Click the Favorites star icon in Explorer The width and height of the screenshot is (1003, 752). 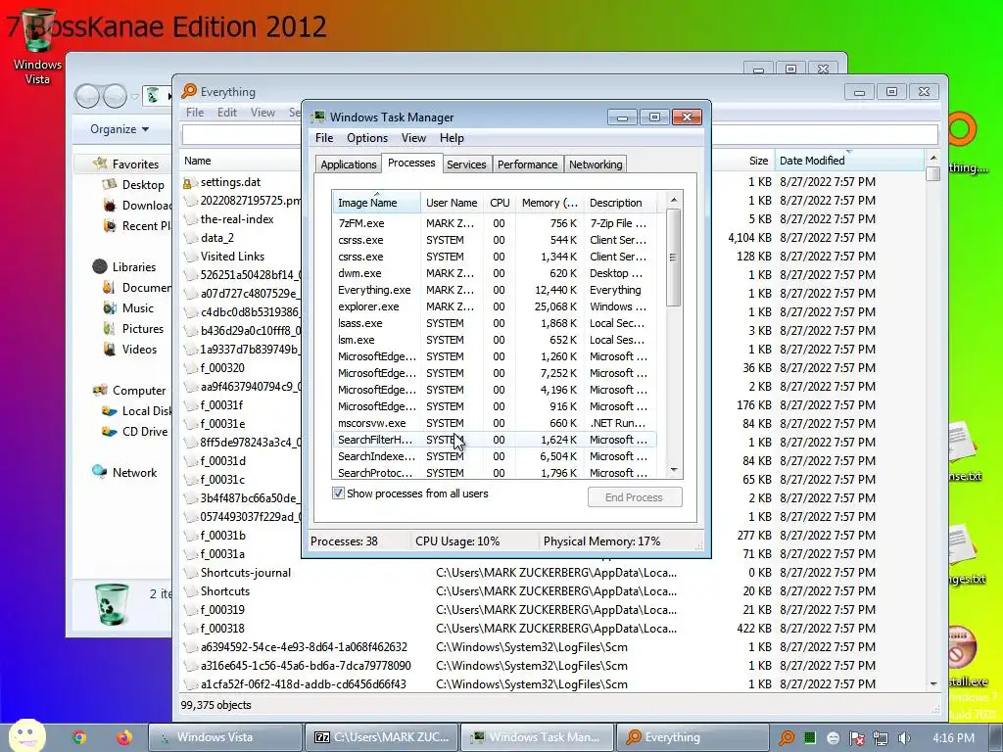coord(100,164)
